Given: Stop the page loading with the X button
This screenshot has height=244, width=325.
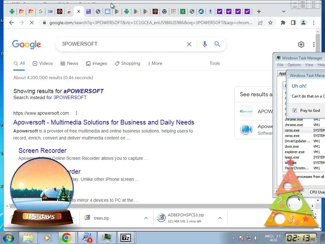Looking at the screenshot, I should [32, 23].
